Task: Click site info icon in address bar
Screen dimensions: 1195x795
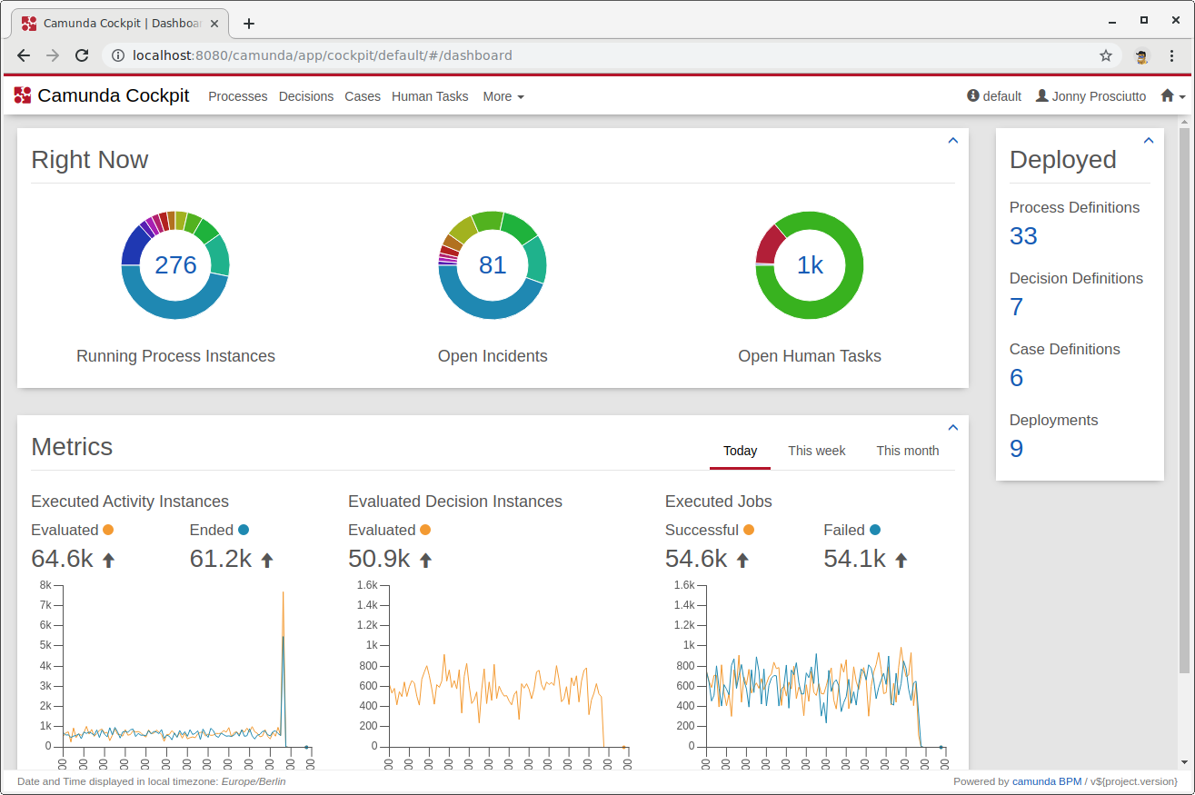Action: (x=117, y=55)
